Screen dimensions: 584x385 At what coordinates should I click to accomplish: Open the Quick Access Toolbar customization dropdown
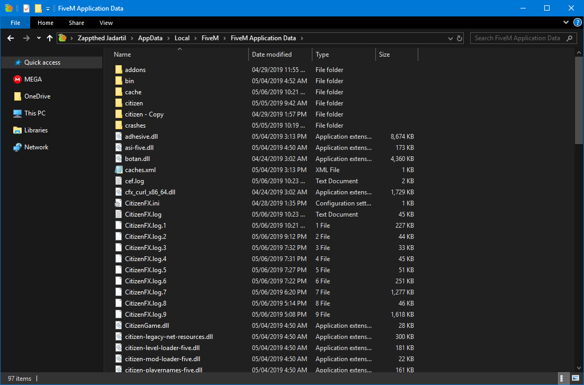pyautogui.click(x=47, y=8)
